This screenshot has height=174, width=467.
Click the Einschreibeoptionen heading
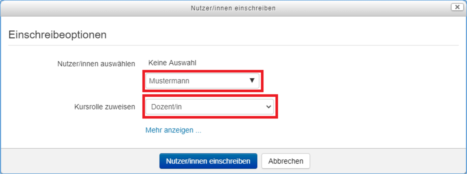coord(57,35)
